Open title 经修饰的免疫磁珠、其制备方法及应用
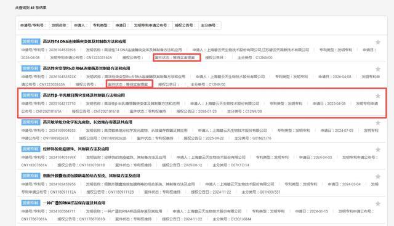The width and height of the screenshot is (394, 226). pos(76,149)
